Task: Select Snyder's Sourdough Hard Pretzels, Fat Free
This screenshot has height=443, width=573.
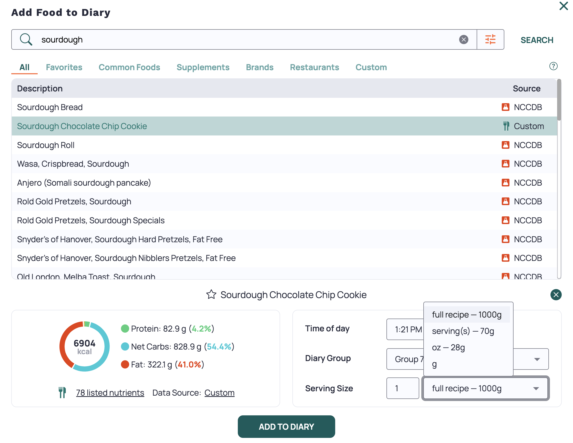Action: [x=284, y=239]
